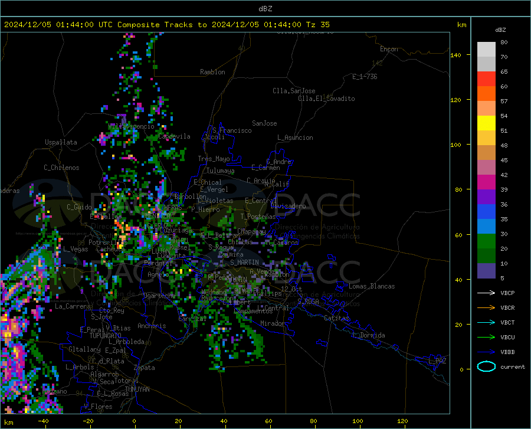Click the TUPUNGATO map label
The width and height of the screenshot is (531, 429).
tap(106, 336)
